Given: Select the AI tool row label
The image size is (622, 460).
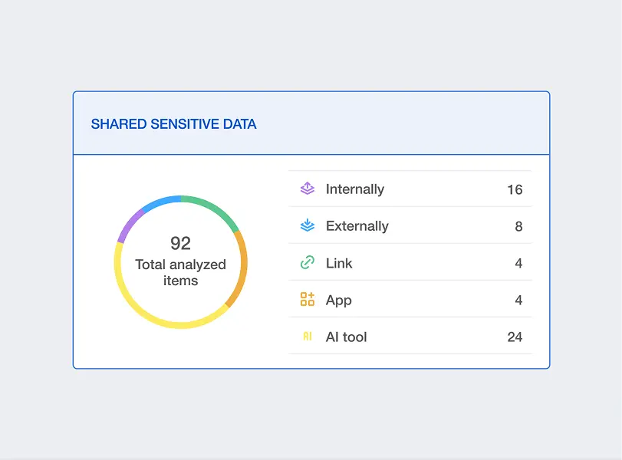Looking at the screenshot, I should point(347,337).
